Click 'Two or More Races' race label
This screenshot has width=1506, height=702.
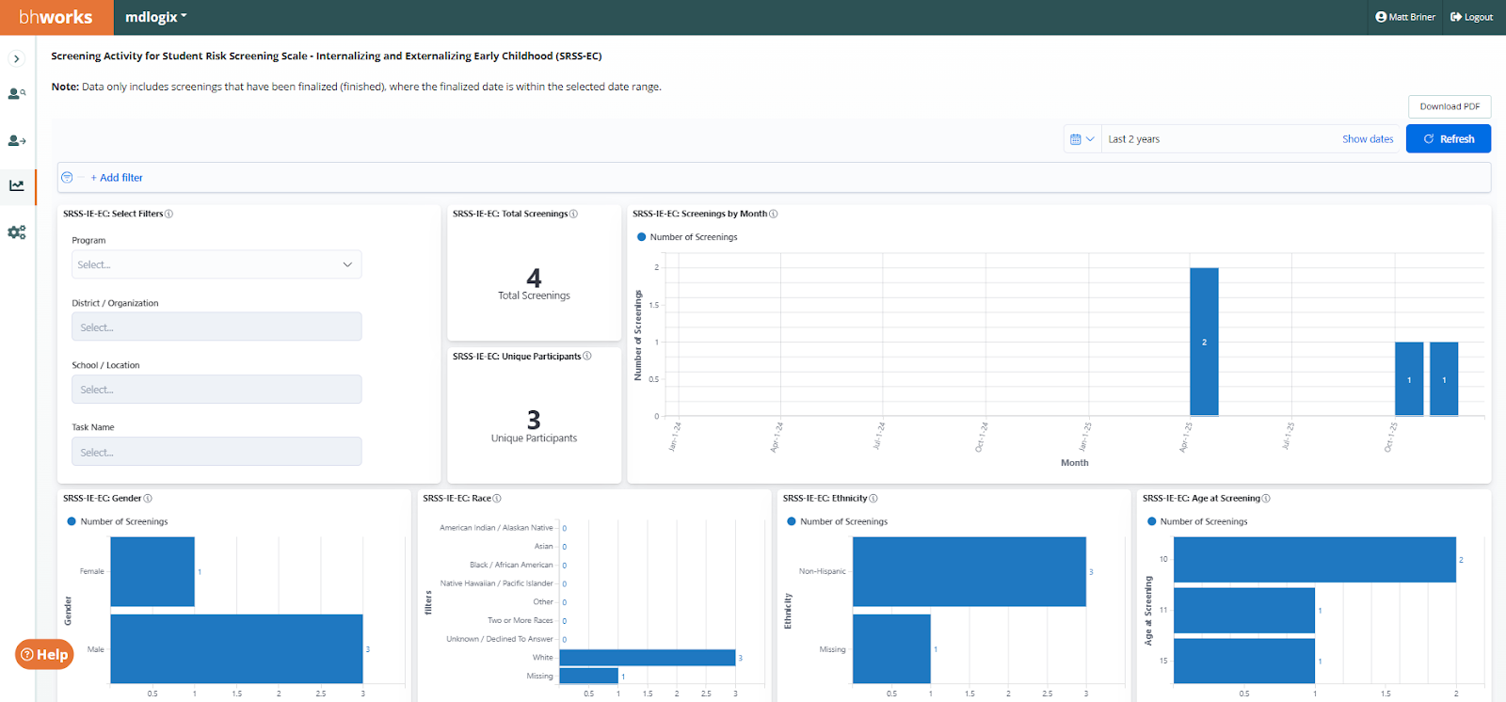520,620
